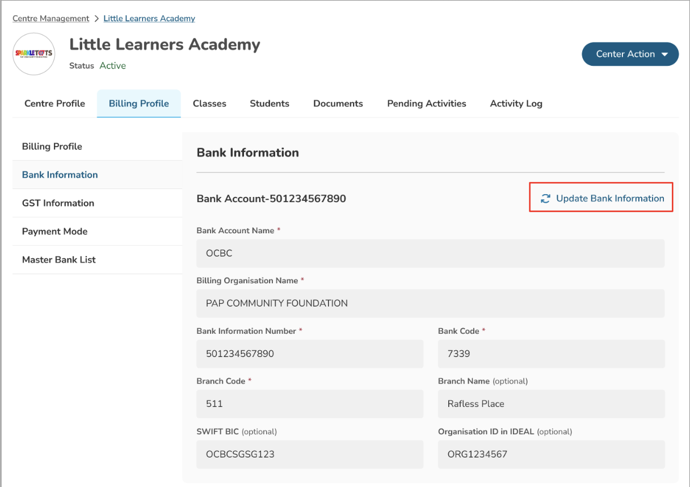Switch to the Centre Profile tab
Image resolution: width=690 pixels, height=487 pixels.
coord(54,103)
